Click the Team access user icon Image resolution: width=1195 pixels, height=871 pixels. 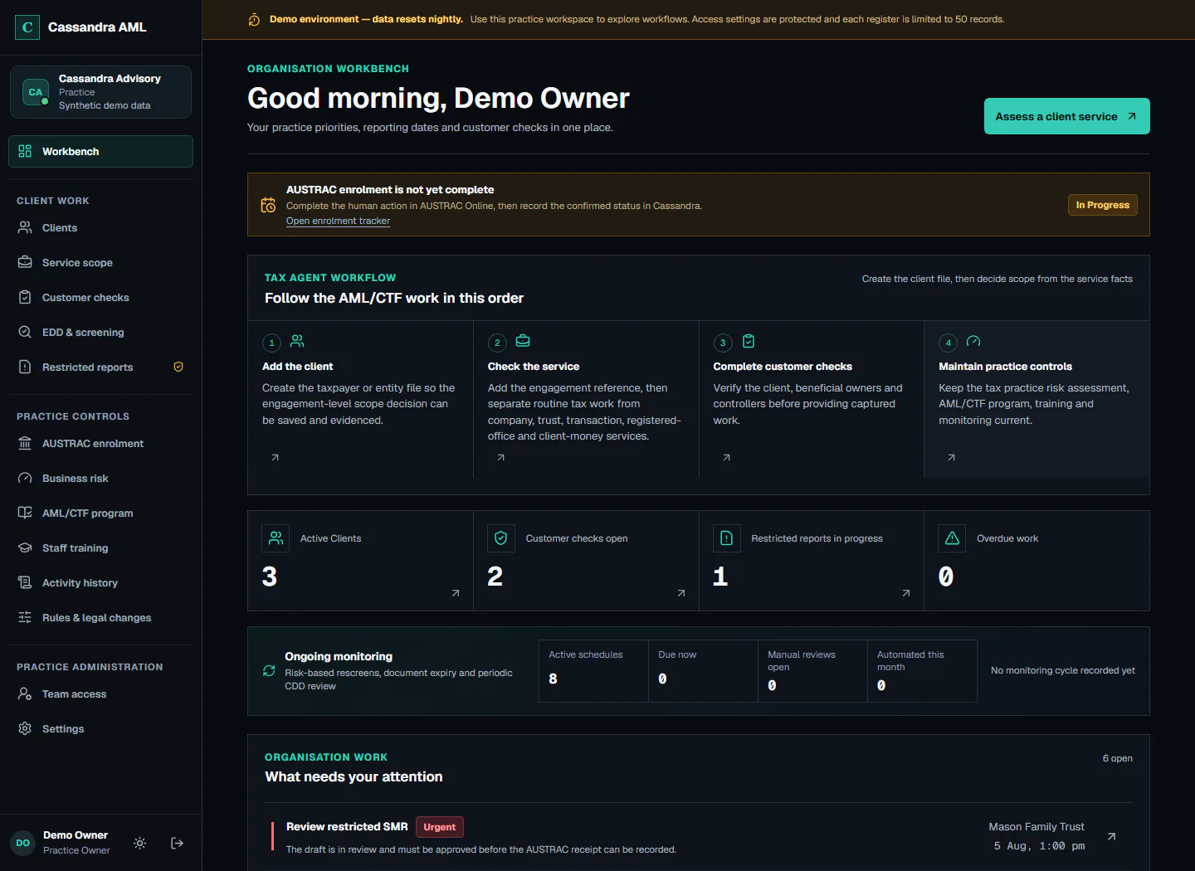[25, 694]
